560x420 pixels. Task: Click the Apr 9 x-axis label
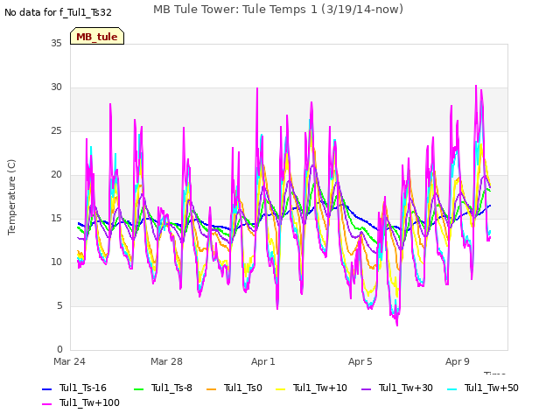(457, 361)
